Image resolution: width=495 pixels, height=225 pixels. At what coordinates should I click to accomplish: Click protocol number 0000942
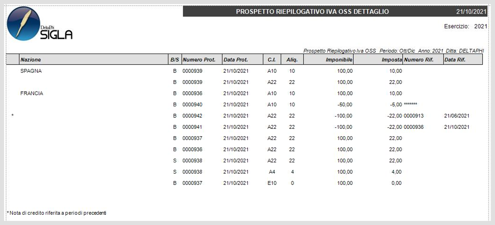(x=192, y=116)
